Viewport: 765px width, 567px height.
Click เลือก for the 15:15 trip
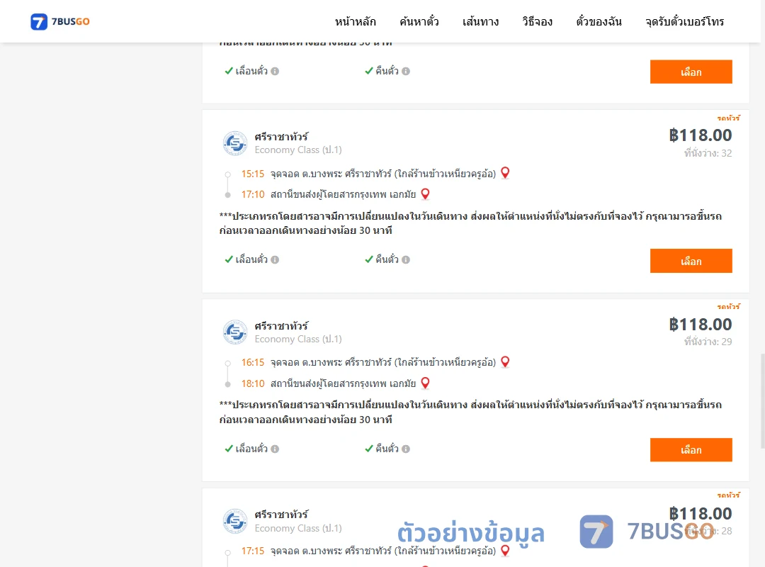click(x=691, y=261)
